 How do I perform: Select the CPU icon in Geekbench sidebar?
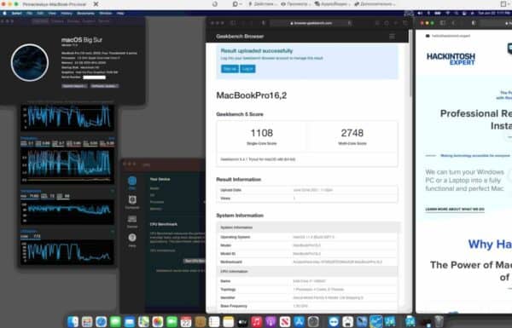tap(132, 182)
